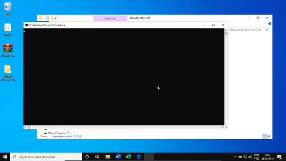The height and width of the screenshot is (161, 286).
Task: Click the cmd horizontal scrollbar right arrow
Action: [223, 127]
